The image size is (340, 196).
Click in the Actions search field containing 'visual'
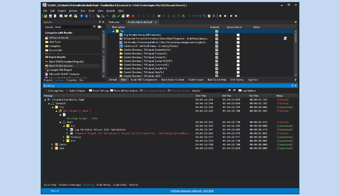[x=73, y=27]
